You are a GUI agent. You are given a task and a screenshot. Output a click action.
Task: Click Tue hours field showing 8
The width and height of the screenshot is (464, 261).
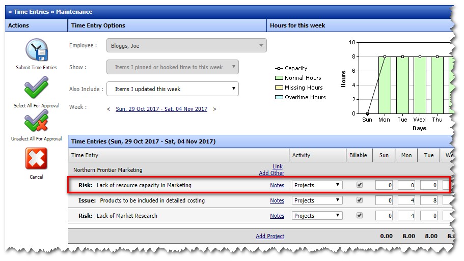(429, 200)
